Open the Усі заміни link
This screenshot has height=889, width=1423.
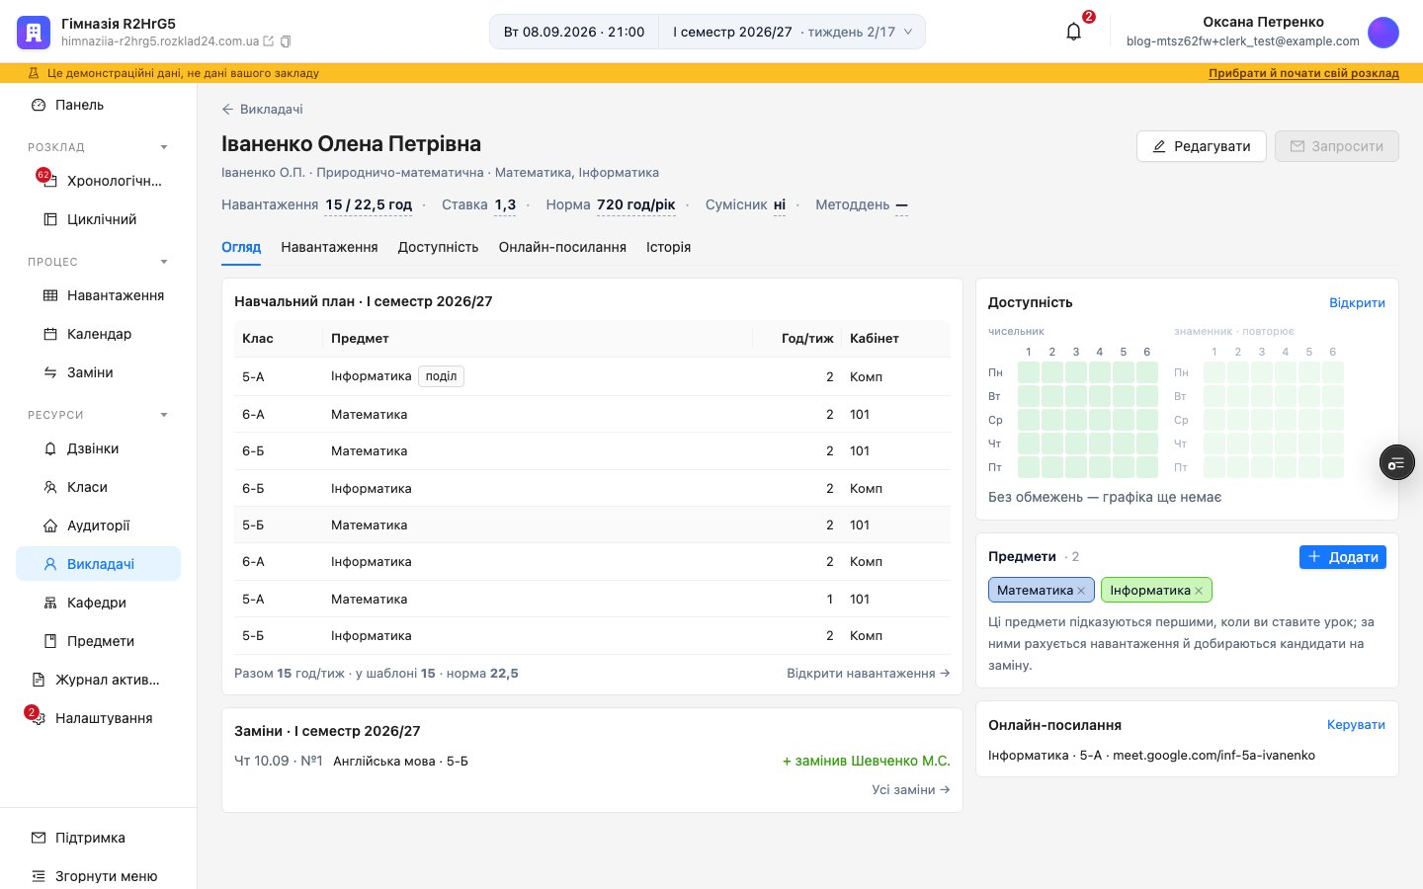click(911, 790)
